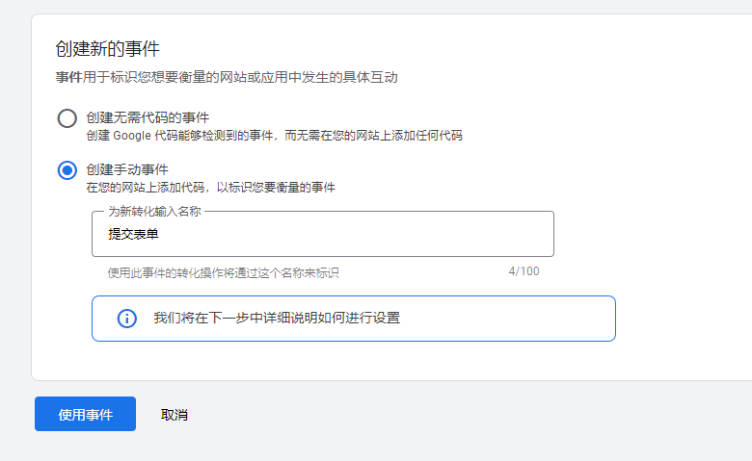This screenshot has width=752, height=461.
Task: Select the 创建无需代码的事件 radio button
Action: tap(67, 118)
